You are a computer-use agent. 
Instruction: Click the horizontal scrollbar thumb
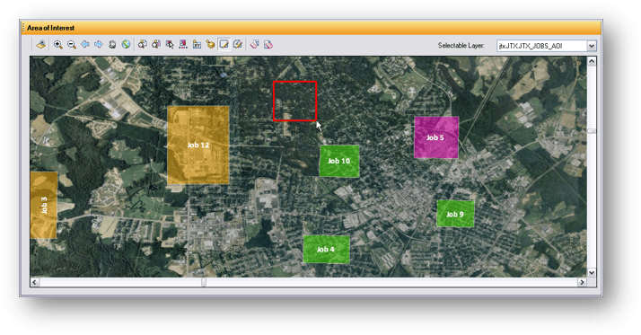point(204,282)
